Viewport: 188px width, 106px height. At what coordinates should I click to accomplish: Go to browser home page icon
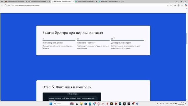[x=9, y=5]
